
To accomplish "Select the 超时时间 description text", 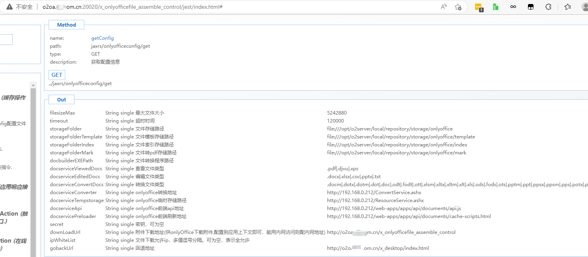I will [145, 121].
